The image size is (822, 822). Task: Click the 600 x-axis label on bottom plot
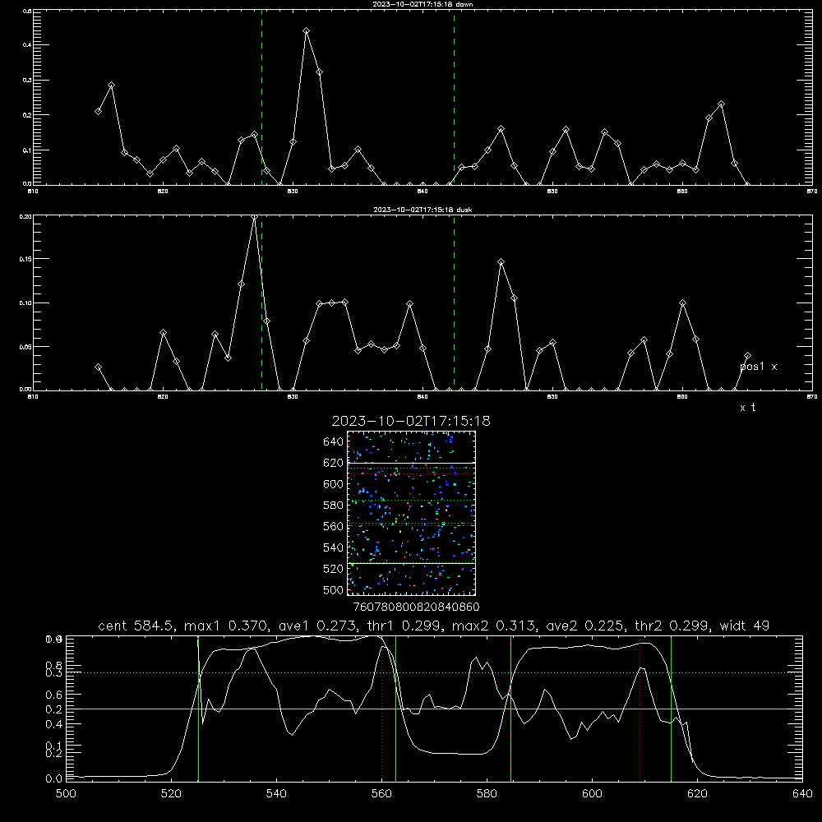pos(592,794)
